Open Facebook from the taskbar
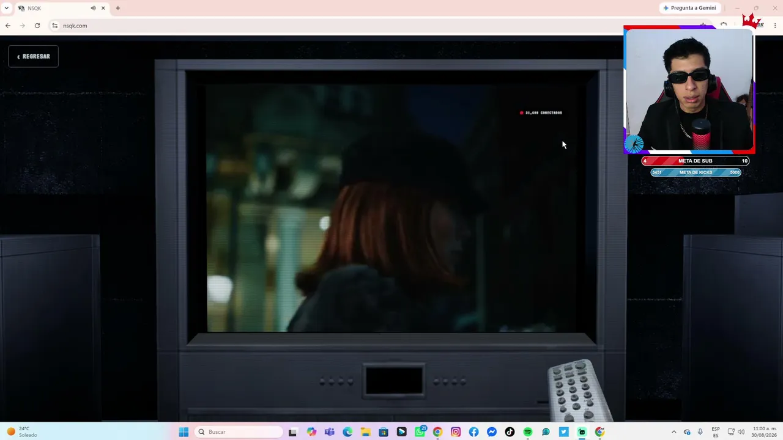The height and width of the screenshot is (440, 783). point(473,432)
